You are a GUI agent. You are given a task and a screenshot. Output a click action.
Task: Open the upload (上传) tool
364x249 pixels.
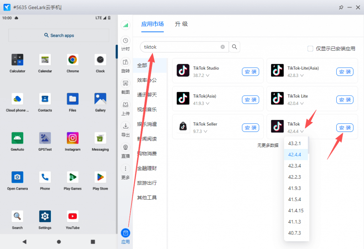(x=125, y=105)
